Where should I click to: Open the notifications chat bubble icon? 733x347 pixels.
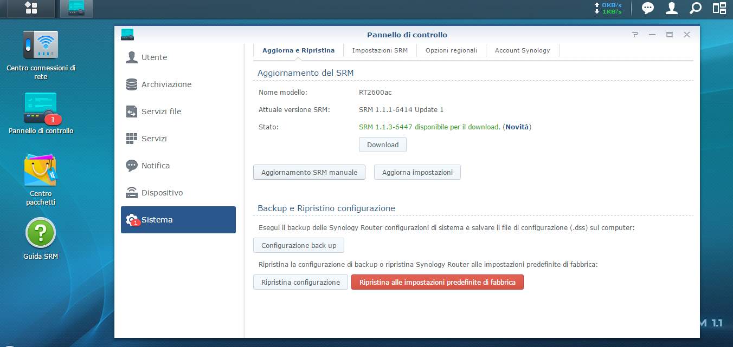pos(648,8)
